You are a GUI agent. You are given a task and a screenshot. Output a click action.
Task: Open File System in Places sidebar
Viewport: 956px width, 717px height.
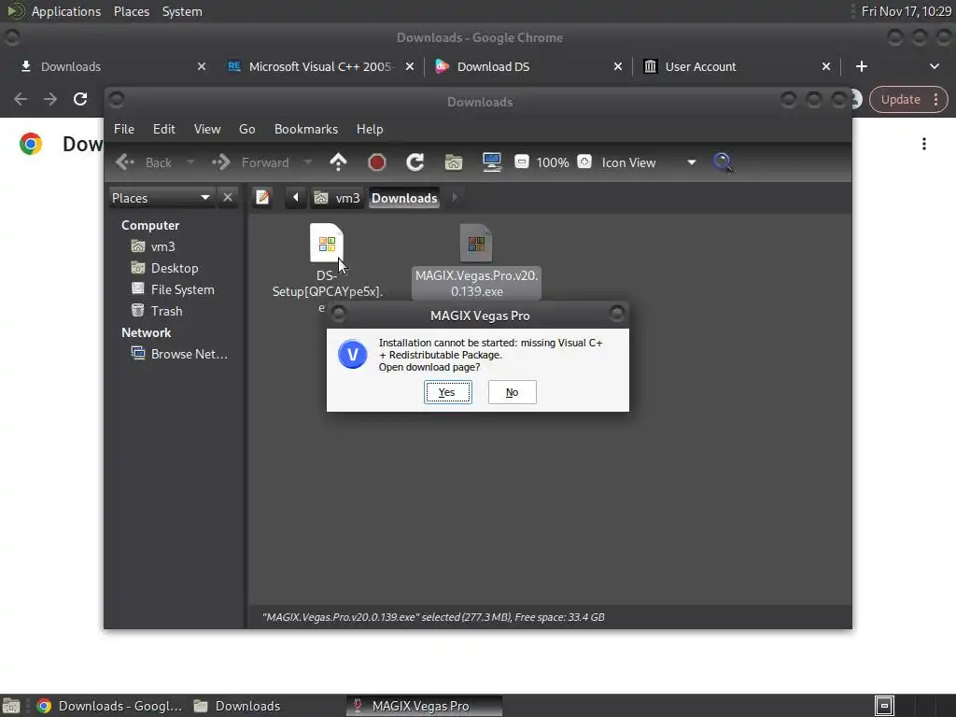(182, 289)
